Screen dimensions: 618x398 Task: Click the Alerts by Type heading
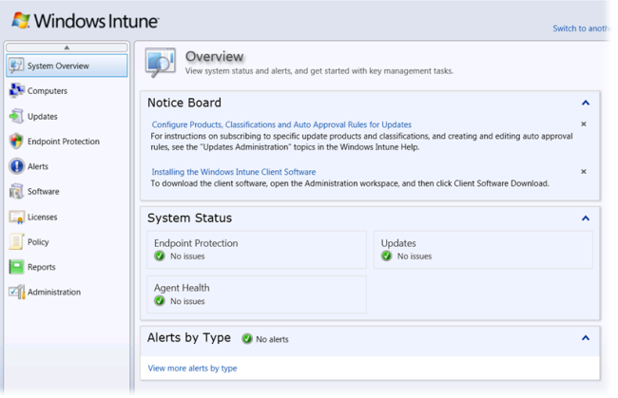189,338
